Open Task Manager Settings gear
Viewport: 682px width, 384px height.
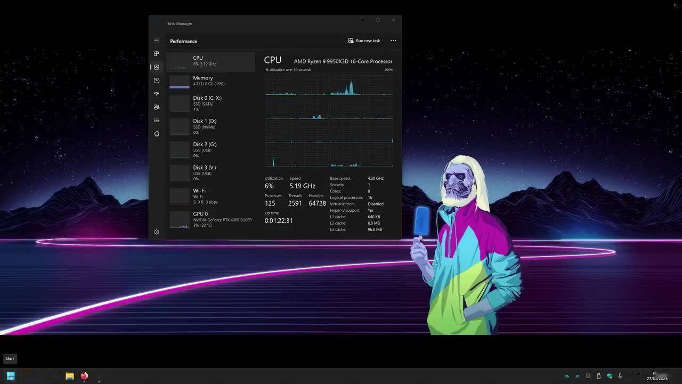(x=157, y=232)
